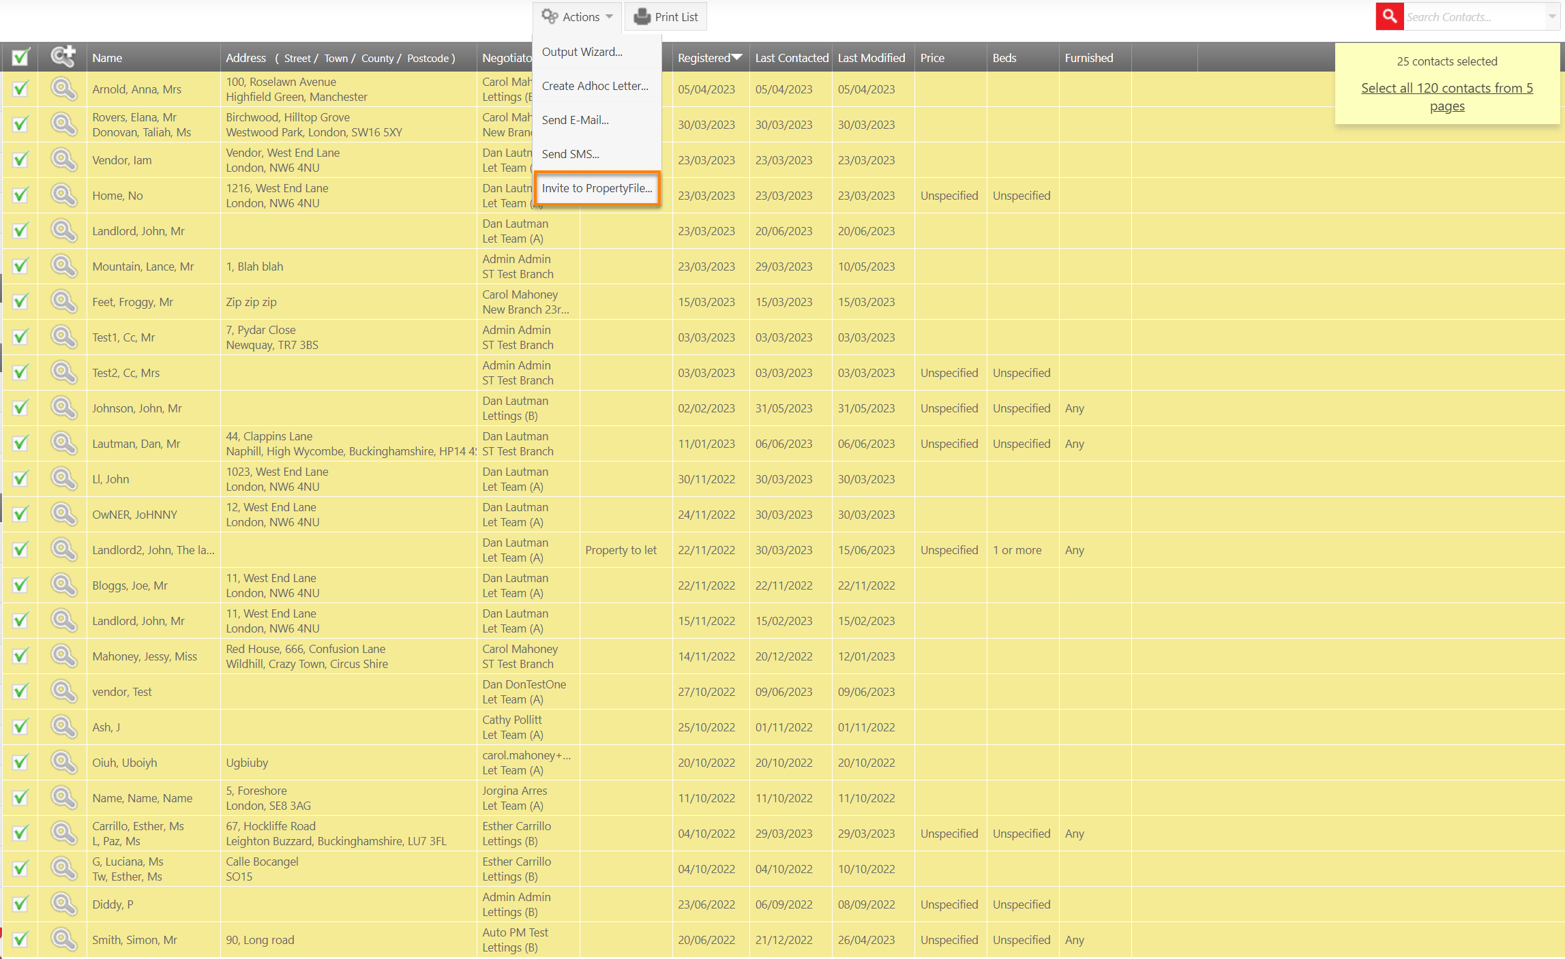View Ash, J record magnifier icon

point(63,727)
